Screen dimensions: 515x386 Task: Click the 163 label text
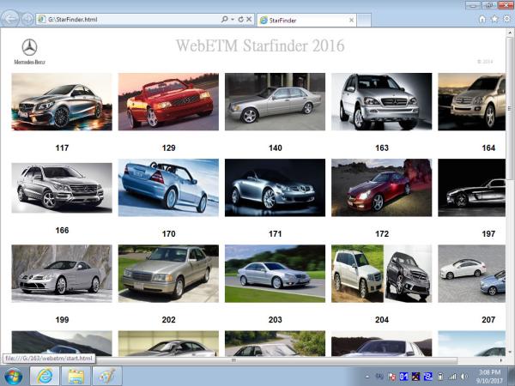click(382, 148)
